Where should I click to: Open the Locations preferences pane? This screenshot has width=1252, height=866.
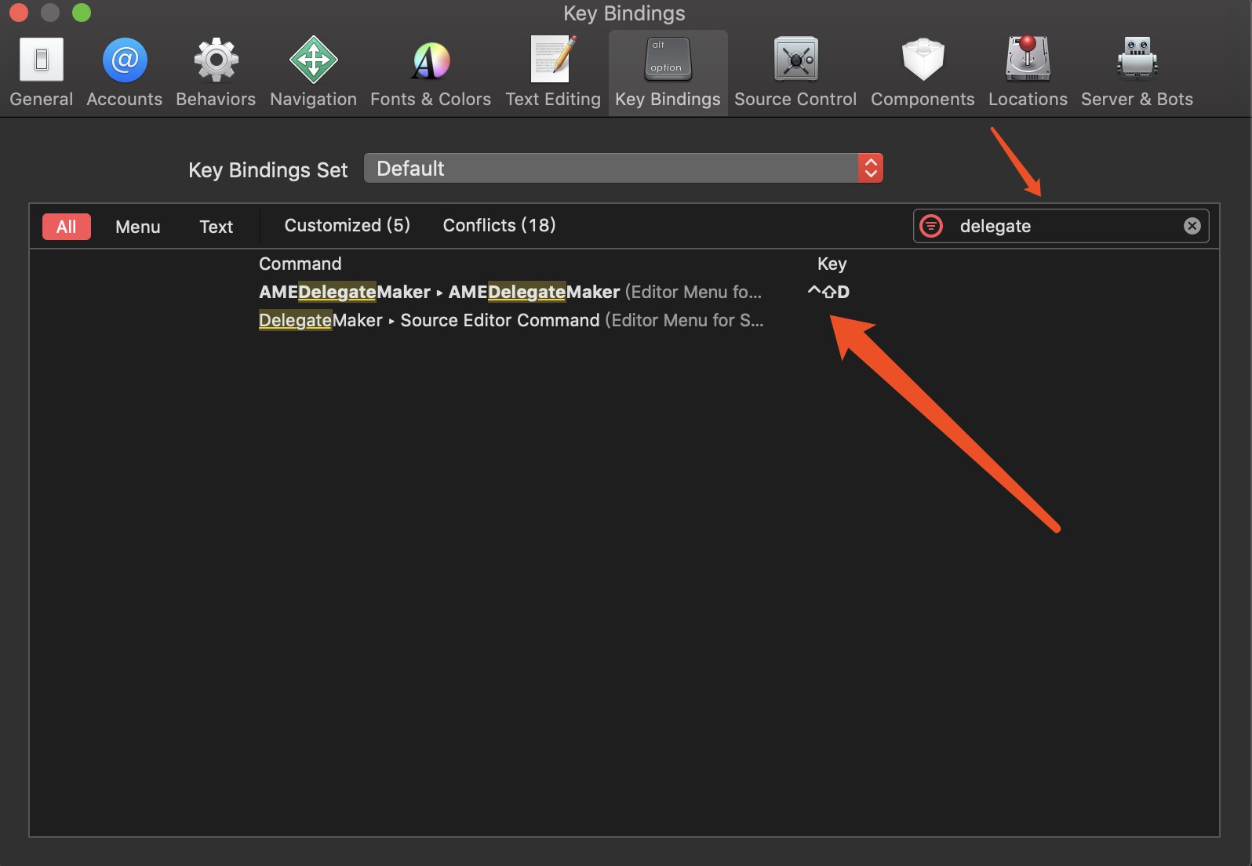(x=1028, y=72)
